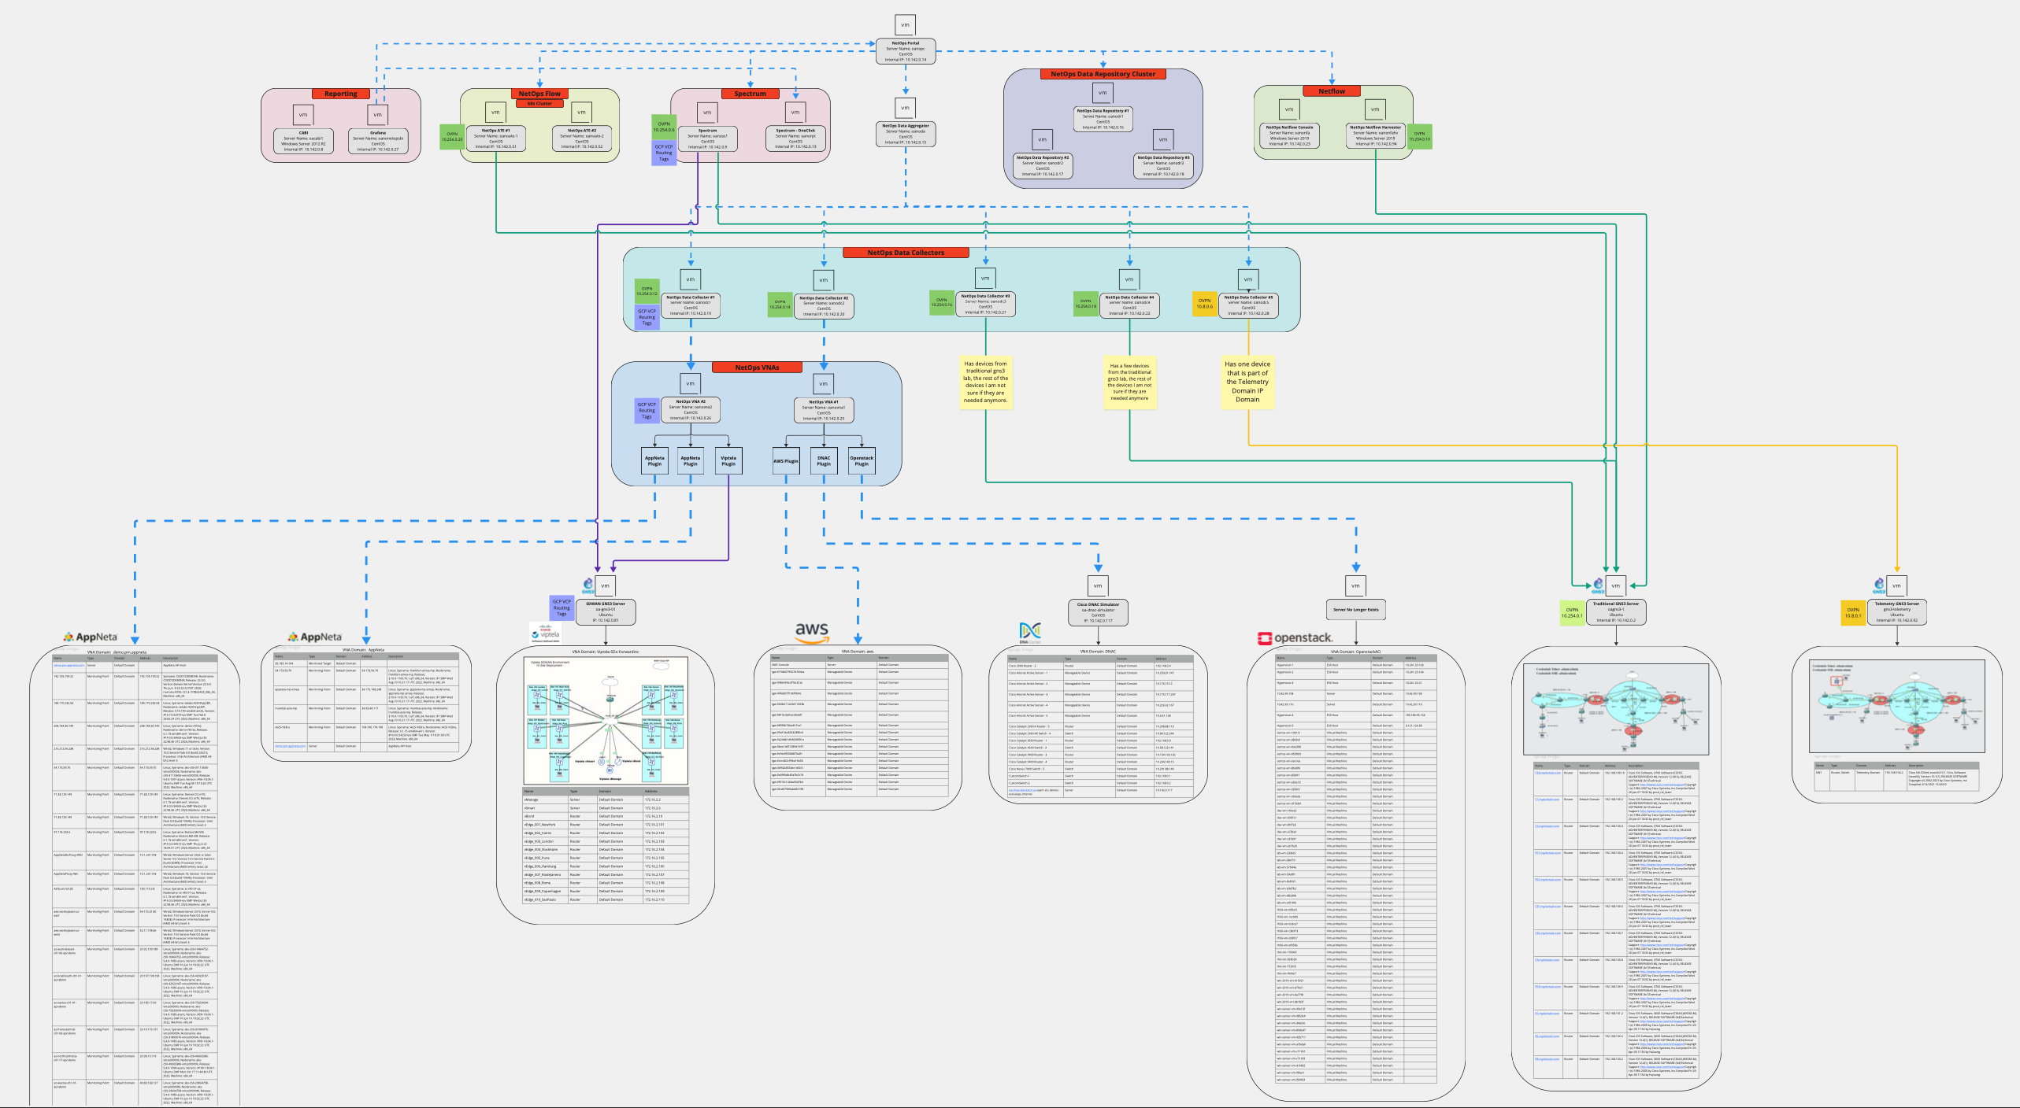
Task: Select GCP VCP Routing Tags note beside Spectrum
Action: point(664,153)
